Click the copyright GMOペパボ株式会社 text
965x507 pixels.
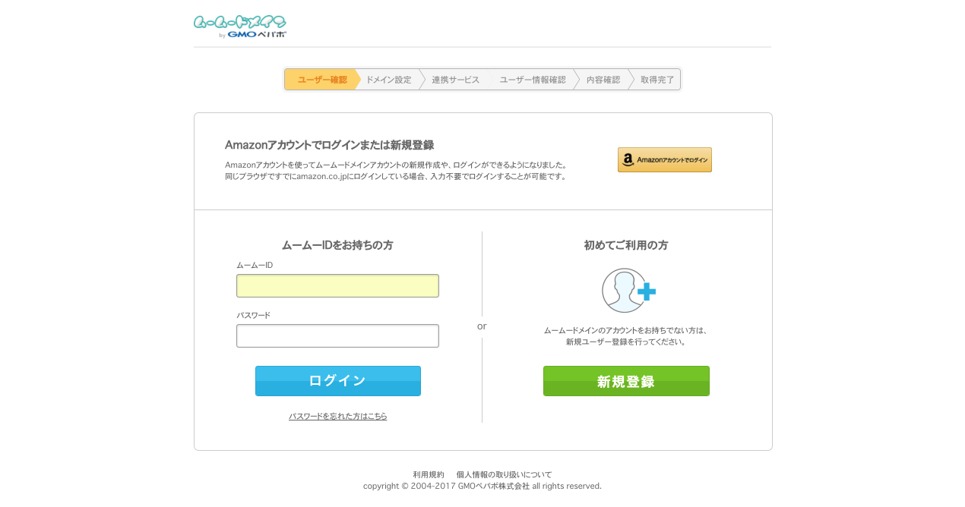coord(482,486)
